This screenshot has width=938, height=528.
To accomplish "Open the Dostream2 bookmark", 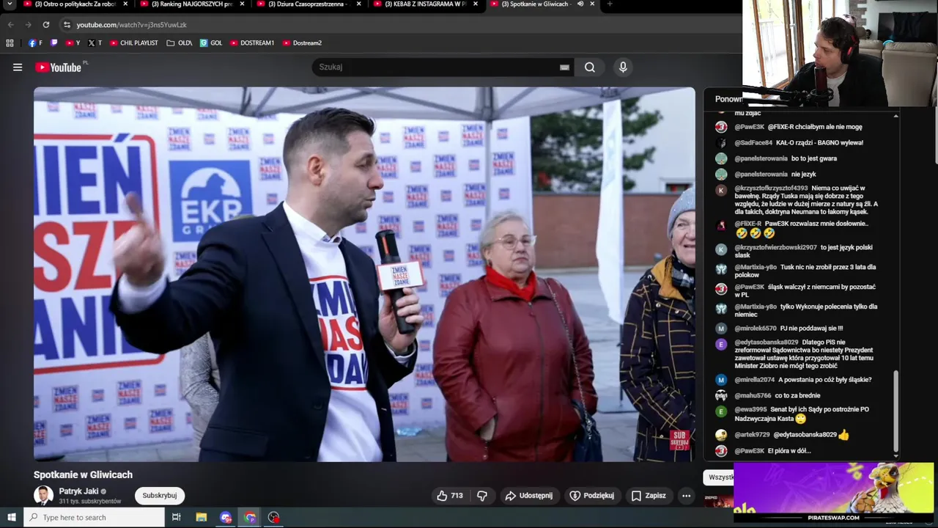I will click(302, 43).
